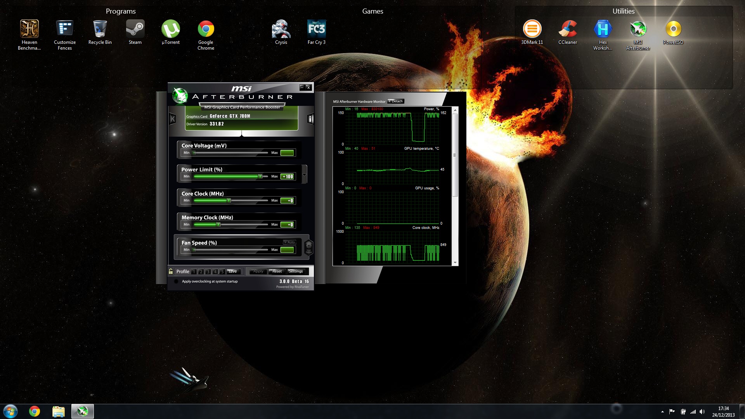Click the Power Limit +100 value field

click(x=287, y=177)
